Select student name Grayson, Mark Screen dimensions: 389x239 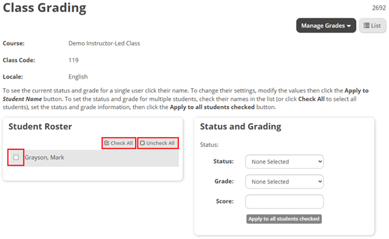click(44, 157)
